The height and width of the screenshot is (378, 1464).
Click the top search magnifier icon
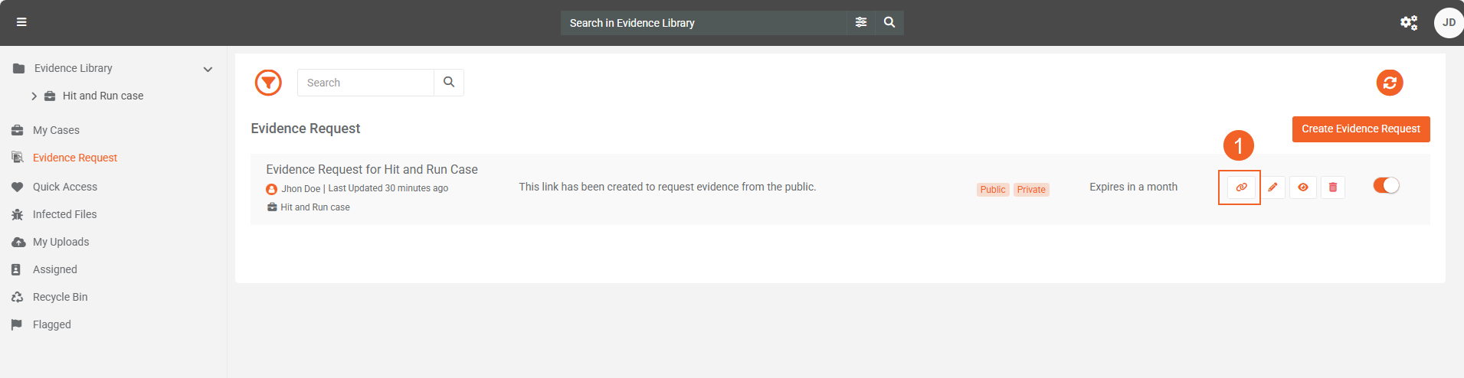pyautogui.click(x=889, y=23)
